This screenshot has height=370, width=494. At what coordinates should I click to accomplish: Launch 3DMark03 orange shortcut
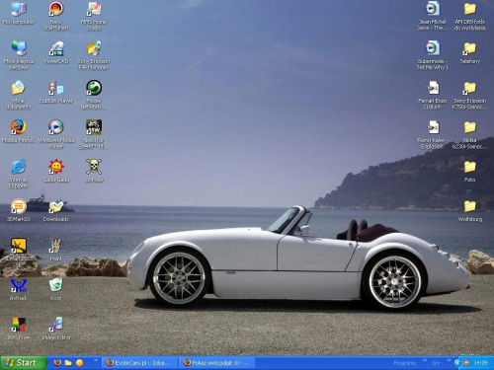coord(19,206)
